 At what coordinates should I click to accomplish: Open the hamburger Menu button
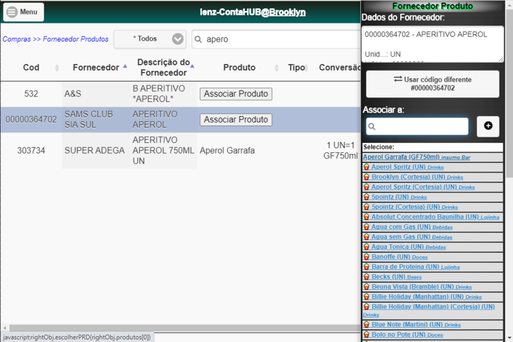pos(23,12)
